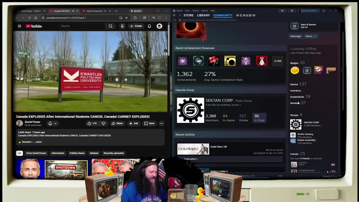Viewport: 359px width, 202px height.
Task: Open the Years of Service badge
Action: [x=294, y=26]
